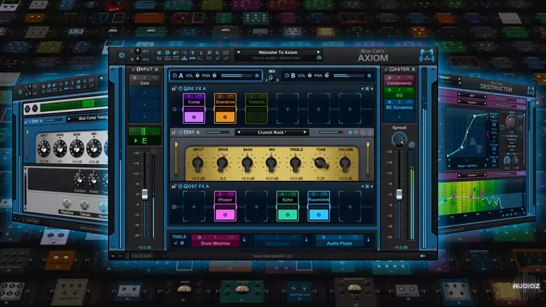Click the undo arrow in toolbar
546x307 pixels.
[176, 53]
